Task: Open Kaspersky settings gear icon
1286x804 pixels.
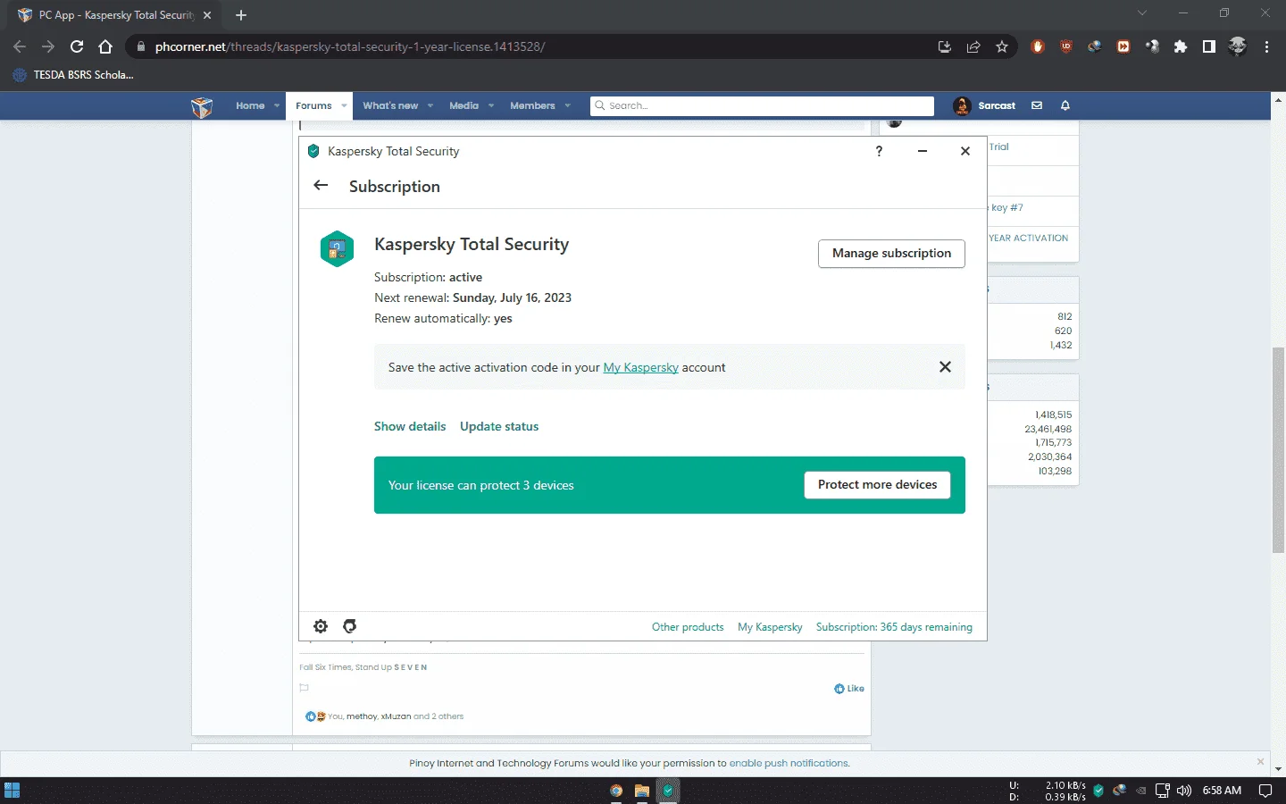Action: pos(321,626)
